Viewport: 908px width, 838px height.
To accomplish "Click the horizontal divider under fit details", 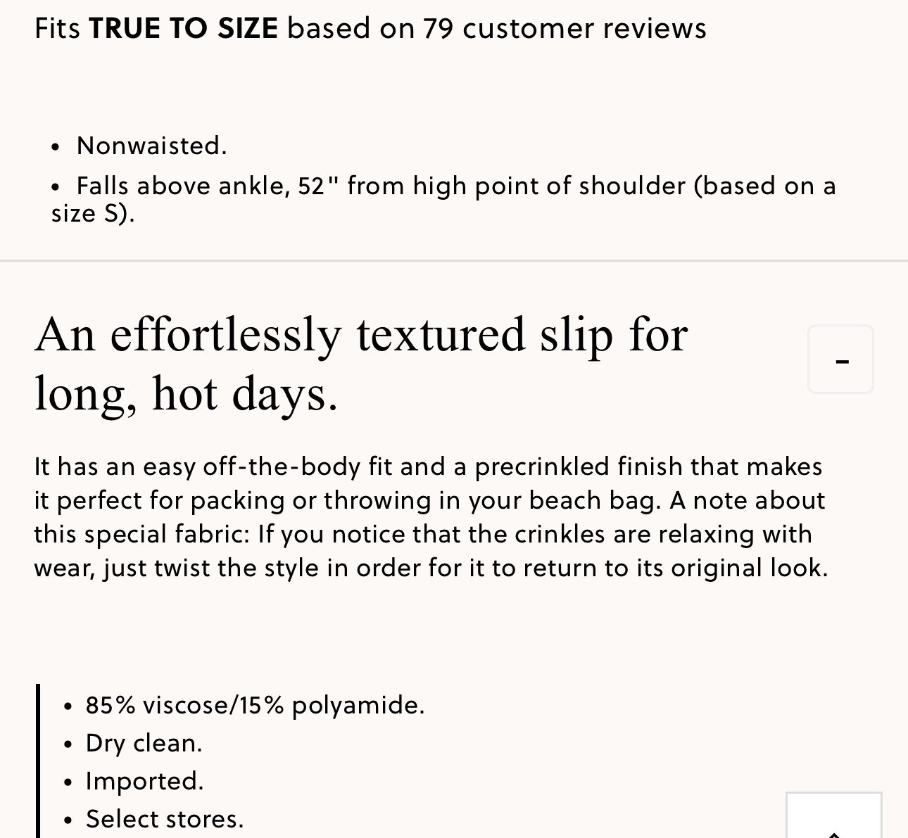I will tap(454, 261).
